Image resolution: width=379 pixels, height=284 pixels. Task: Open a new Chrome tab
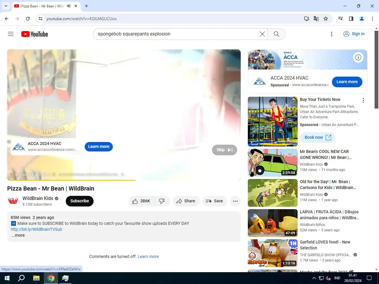tap(86, 6)
